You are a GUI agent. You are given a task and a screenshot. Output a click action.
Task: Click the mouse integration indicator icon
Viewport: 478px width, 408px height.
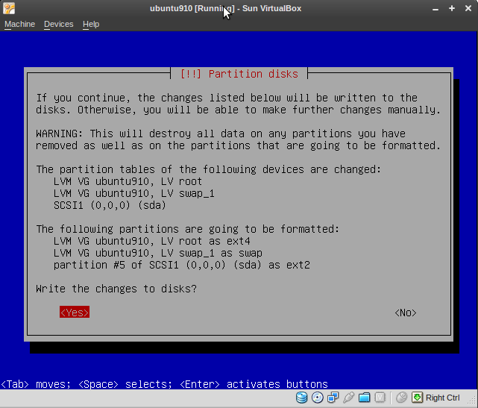click(x=401, y=398)
